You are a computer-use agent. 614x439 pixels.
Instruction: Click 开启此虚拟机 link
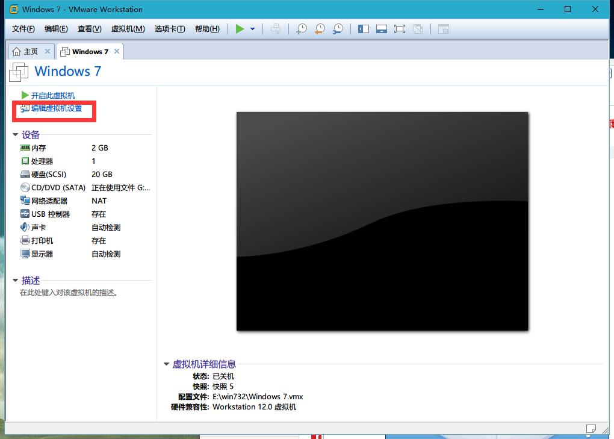point(53,95)
